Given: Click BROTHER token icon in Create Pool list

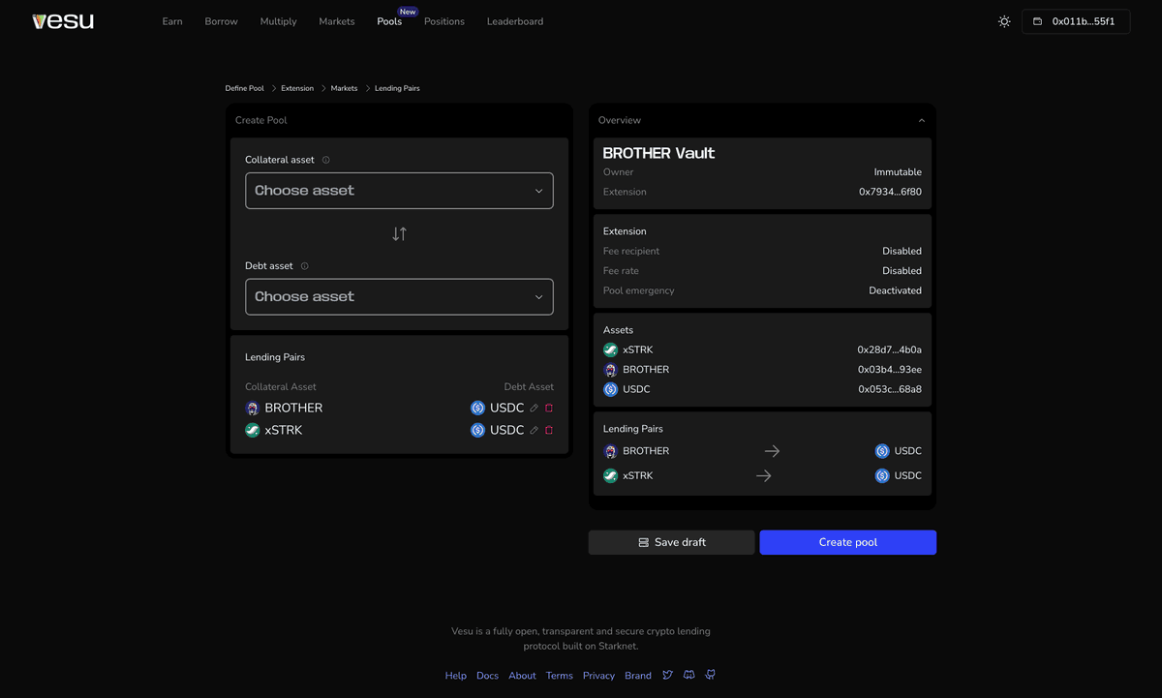Looking at the screenshot, I should tap(253, 408).
